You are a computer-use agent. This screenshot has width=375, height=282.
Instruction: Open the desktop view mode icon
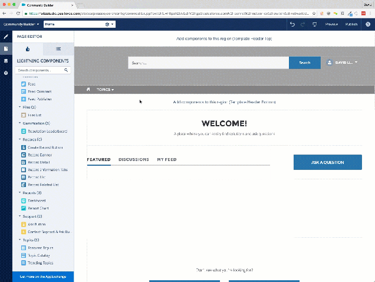(x=314, y=24)
